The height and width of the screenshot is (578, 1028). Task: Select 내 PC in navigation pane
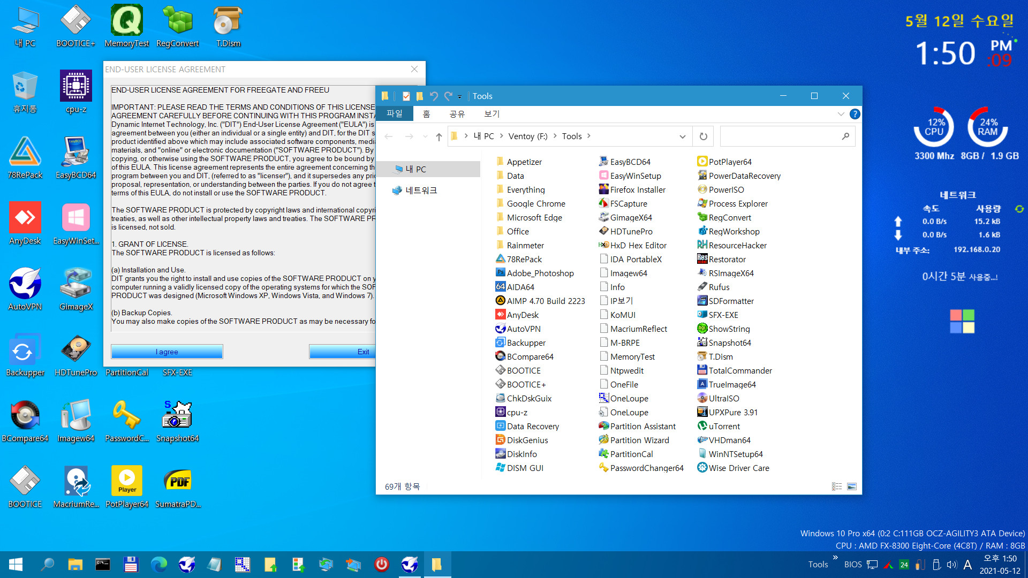click(x=427, y=169)
